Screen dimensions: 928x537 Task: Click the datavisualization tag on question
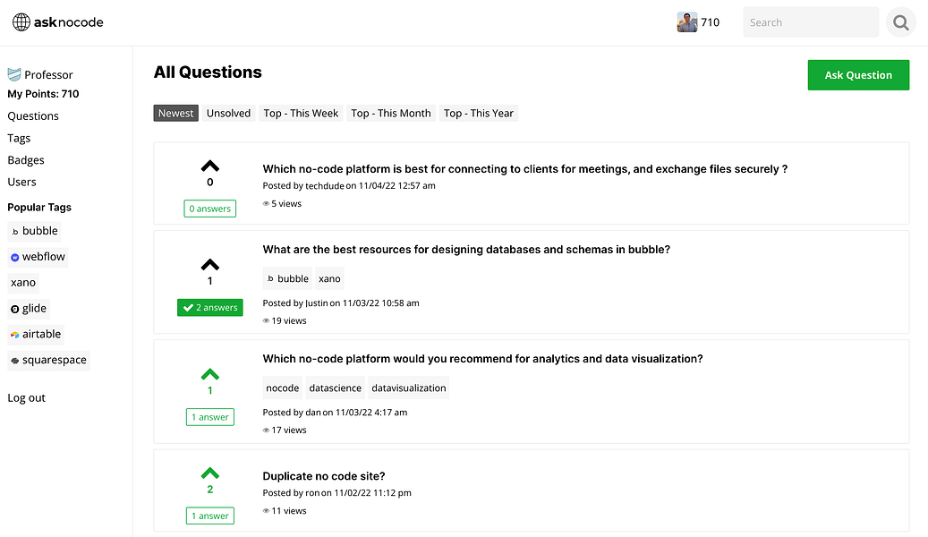(x=409, y=388)
